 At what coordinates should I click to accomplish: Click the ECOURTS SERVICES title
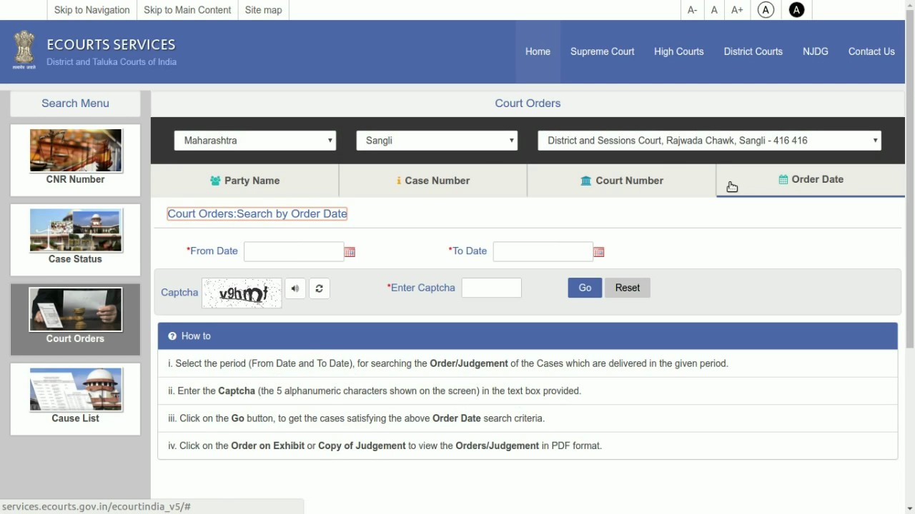[111, 44]
